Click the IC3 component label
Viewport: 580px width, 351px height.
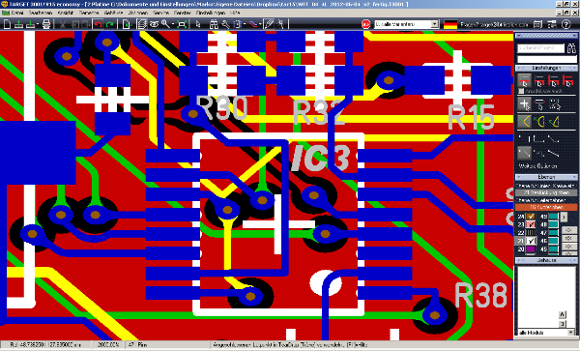pos(320,158)
